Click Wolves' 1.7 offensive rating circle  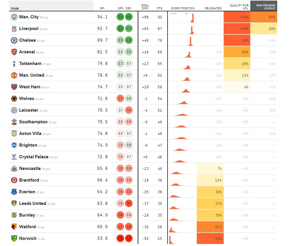click(x=120, y=99)
